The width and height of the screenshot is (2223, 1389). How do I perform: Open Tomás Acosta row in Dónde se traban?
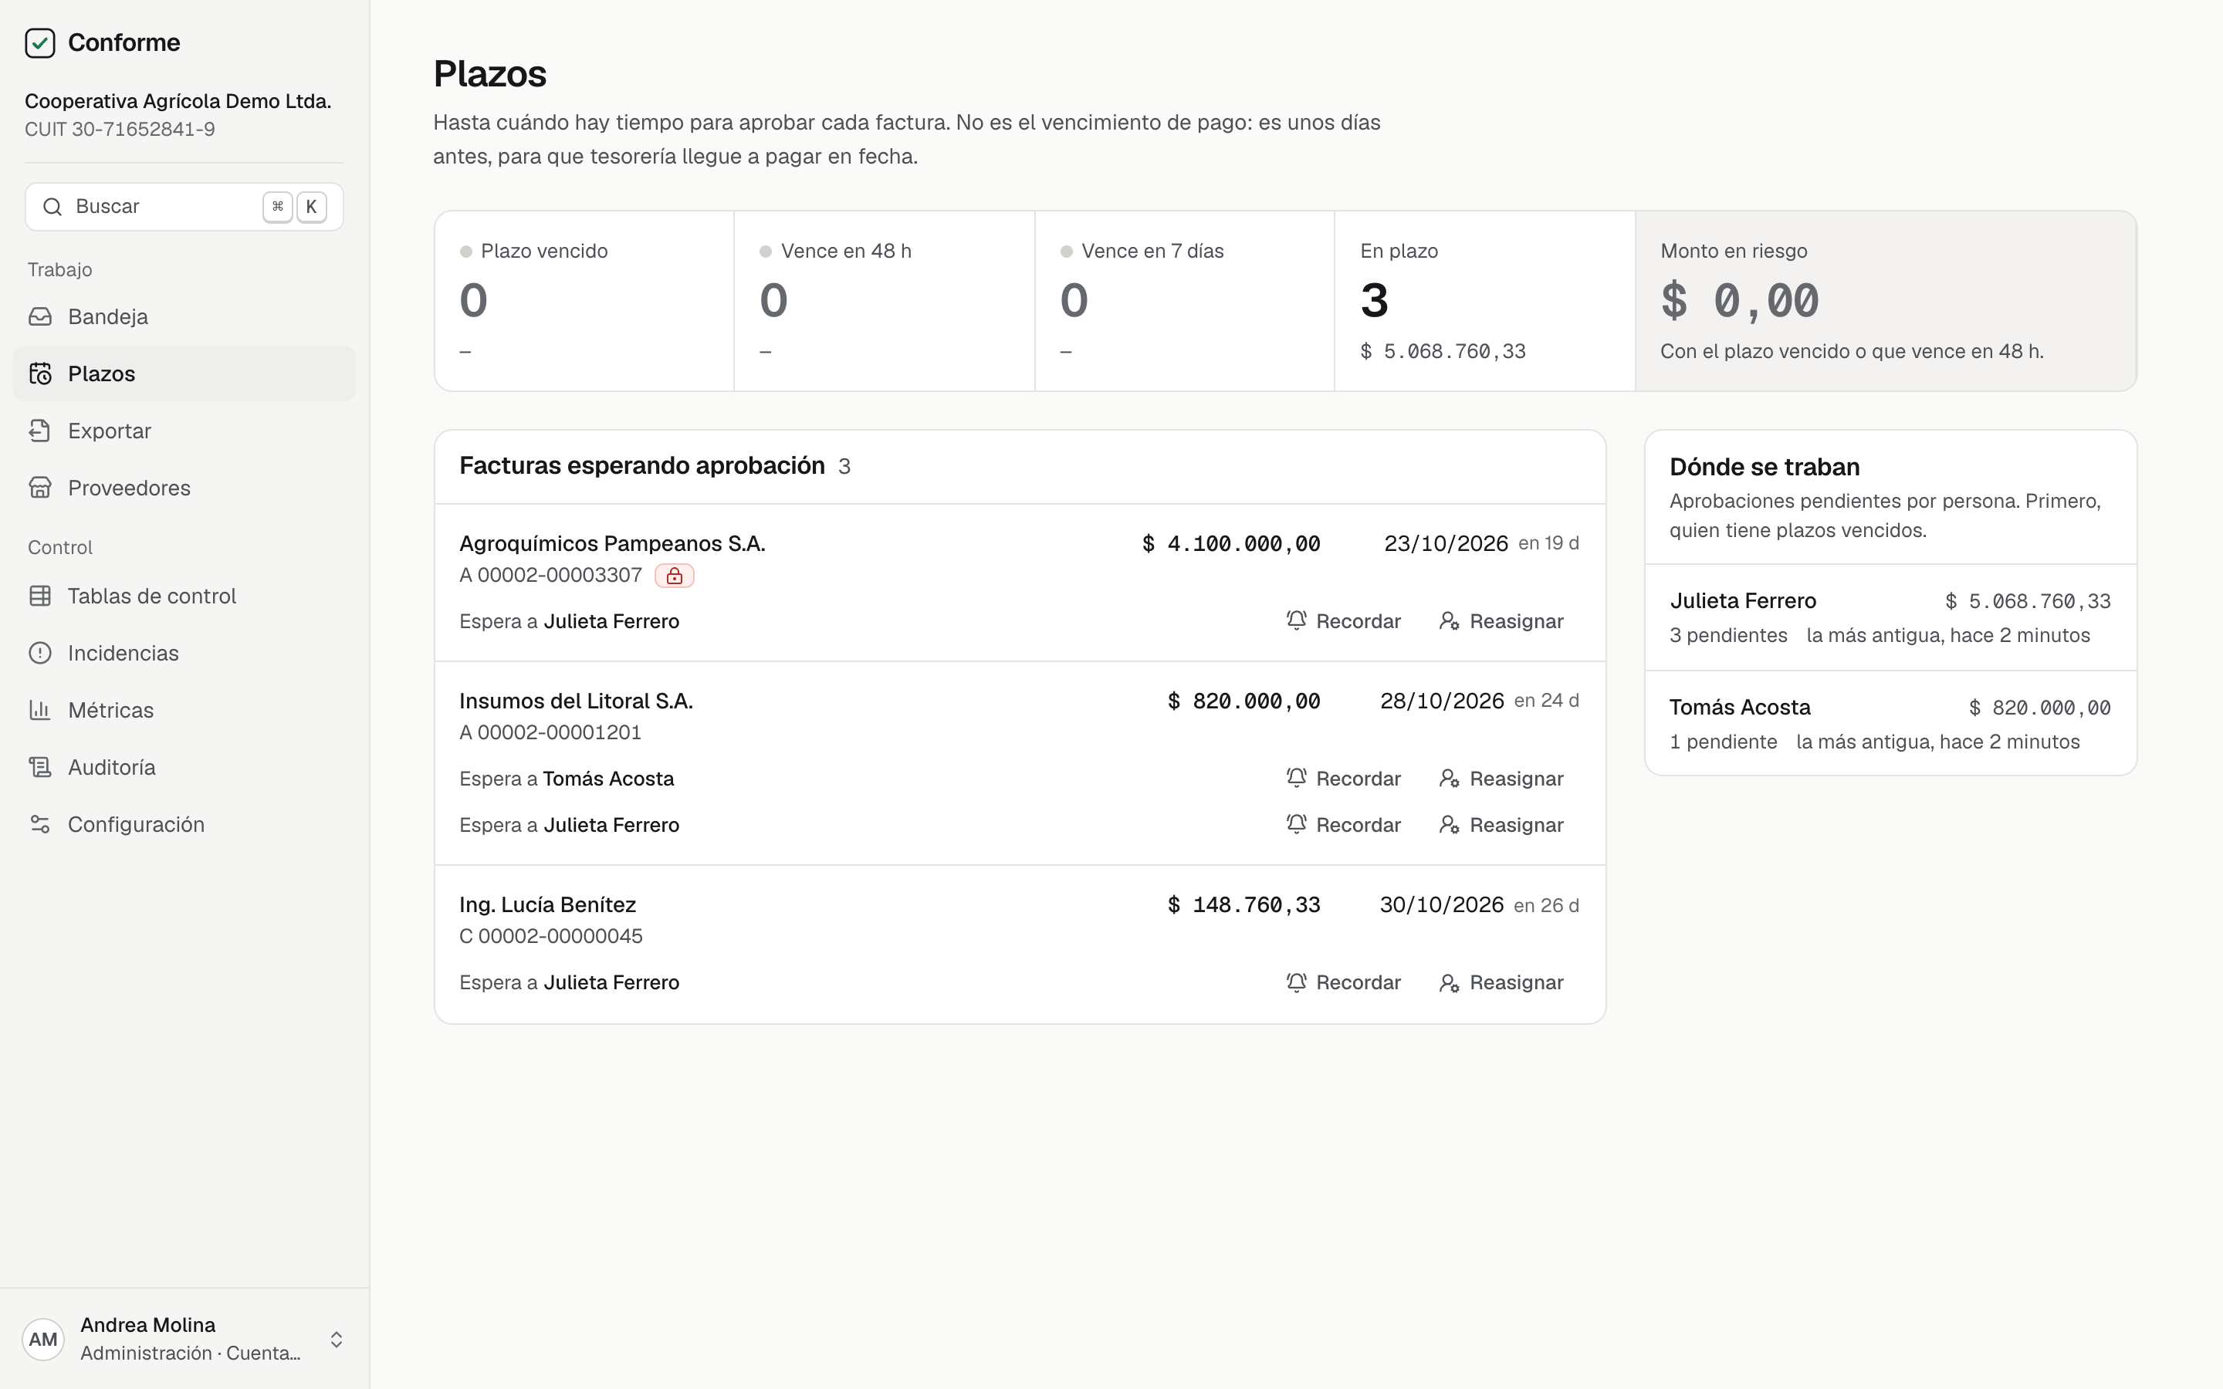coord(1890,724)
